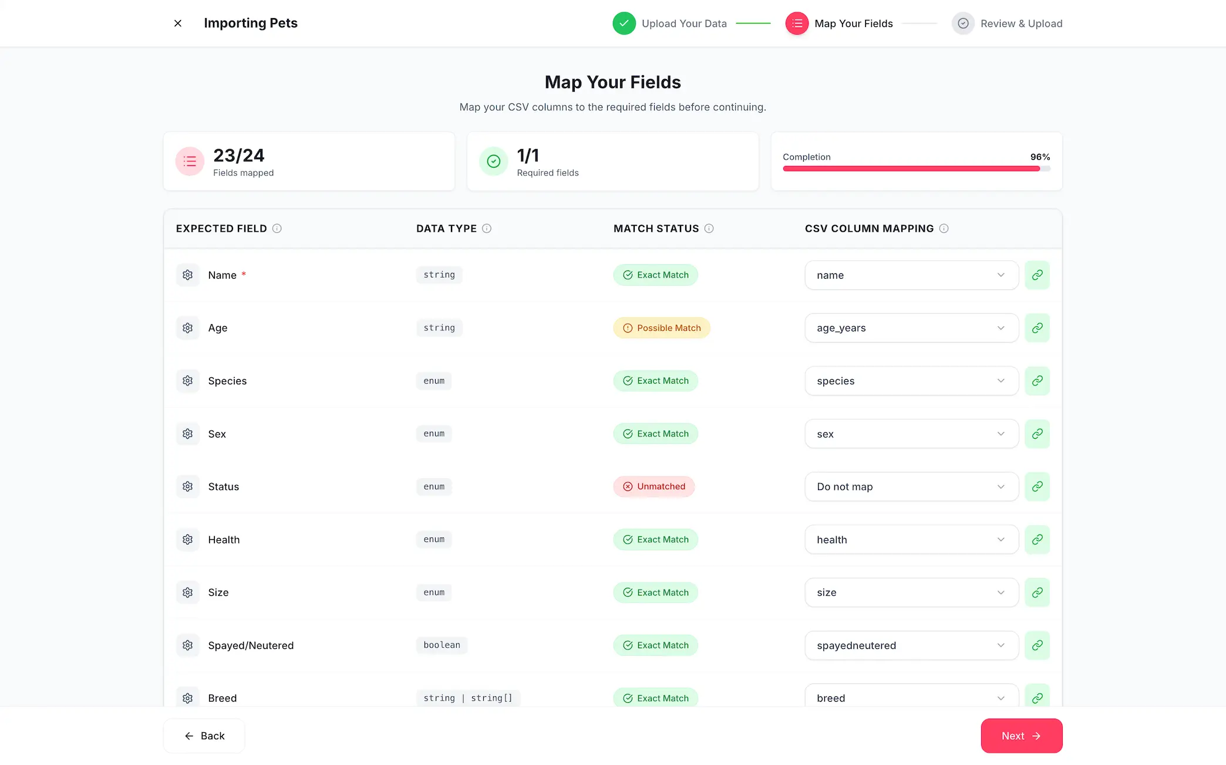Click the Back button
The height and width of the screenshot is (765, 1226).
coord(204,735)
